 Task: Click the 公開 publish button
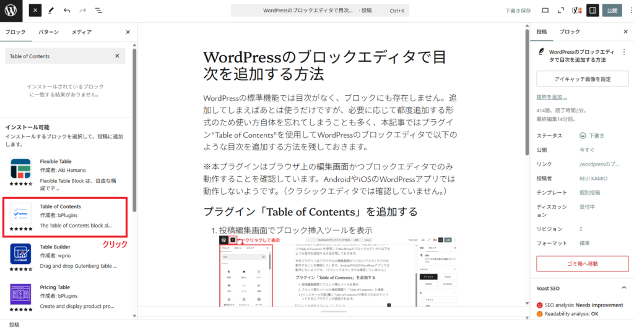click(612, 11)
